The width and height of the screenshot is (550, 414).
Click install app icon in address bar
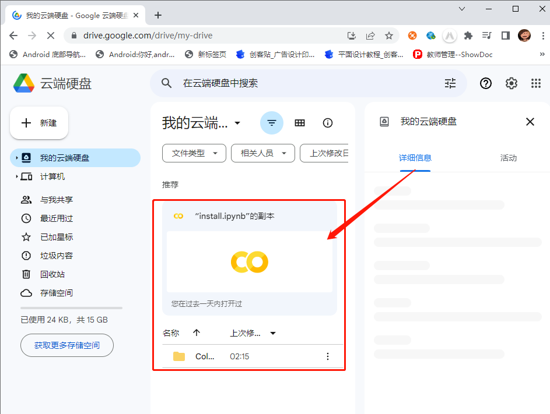click(x=351, y=36)
